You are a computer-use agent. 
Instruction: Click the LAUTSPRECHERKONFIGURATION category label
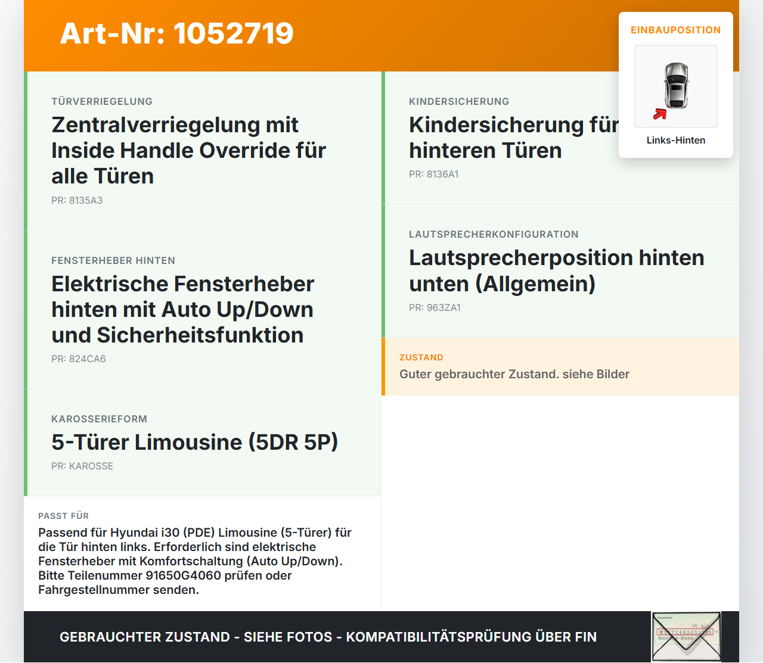point(494,234)
